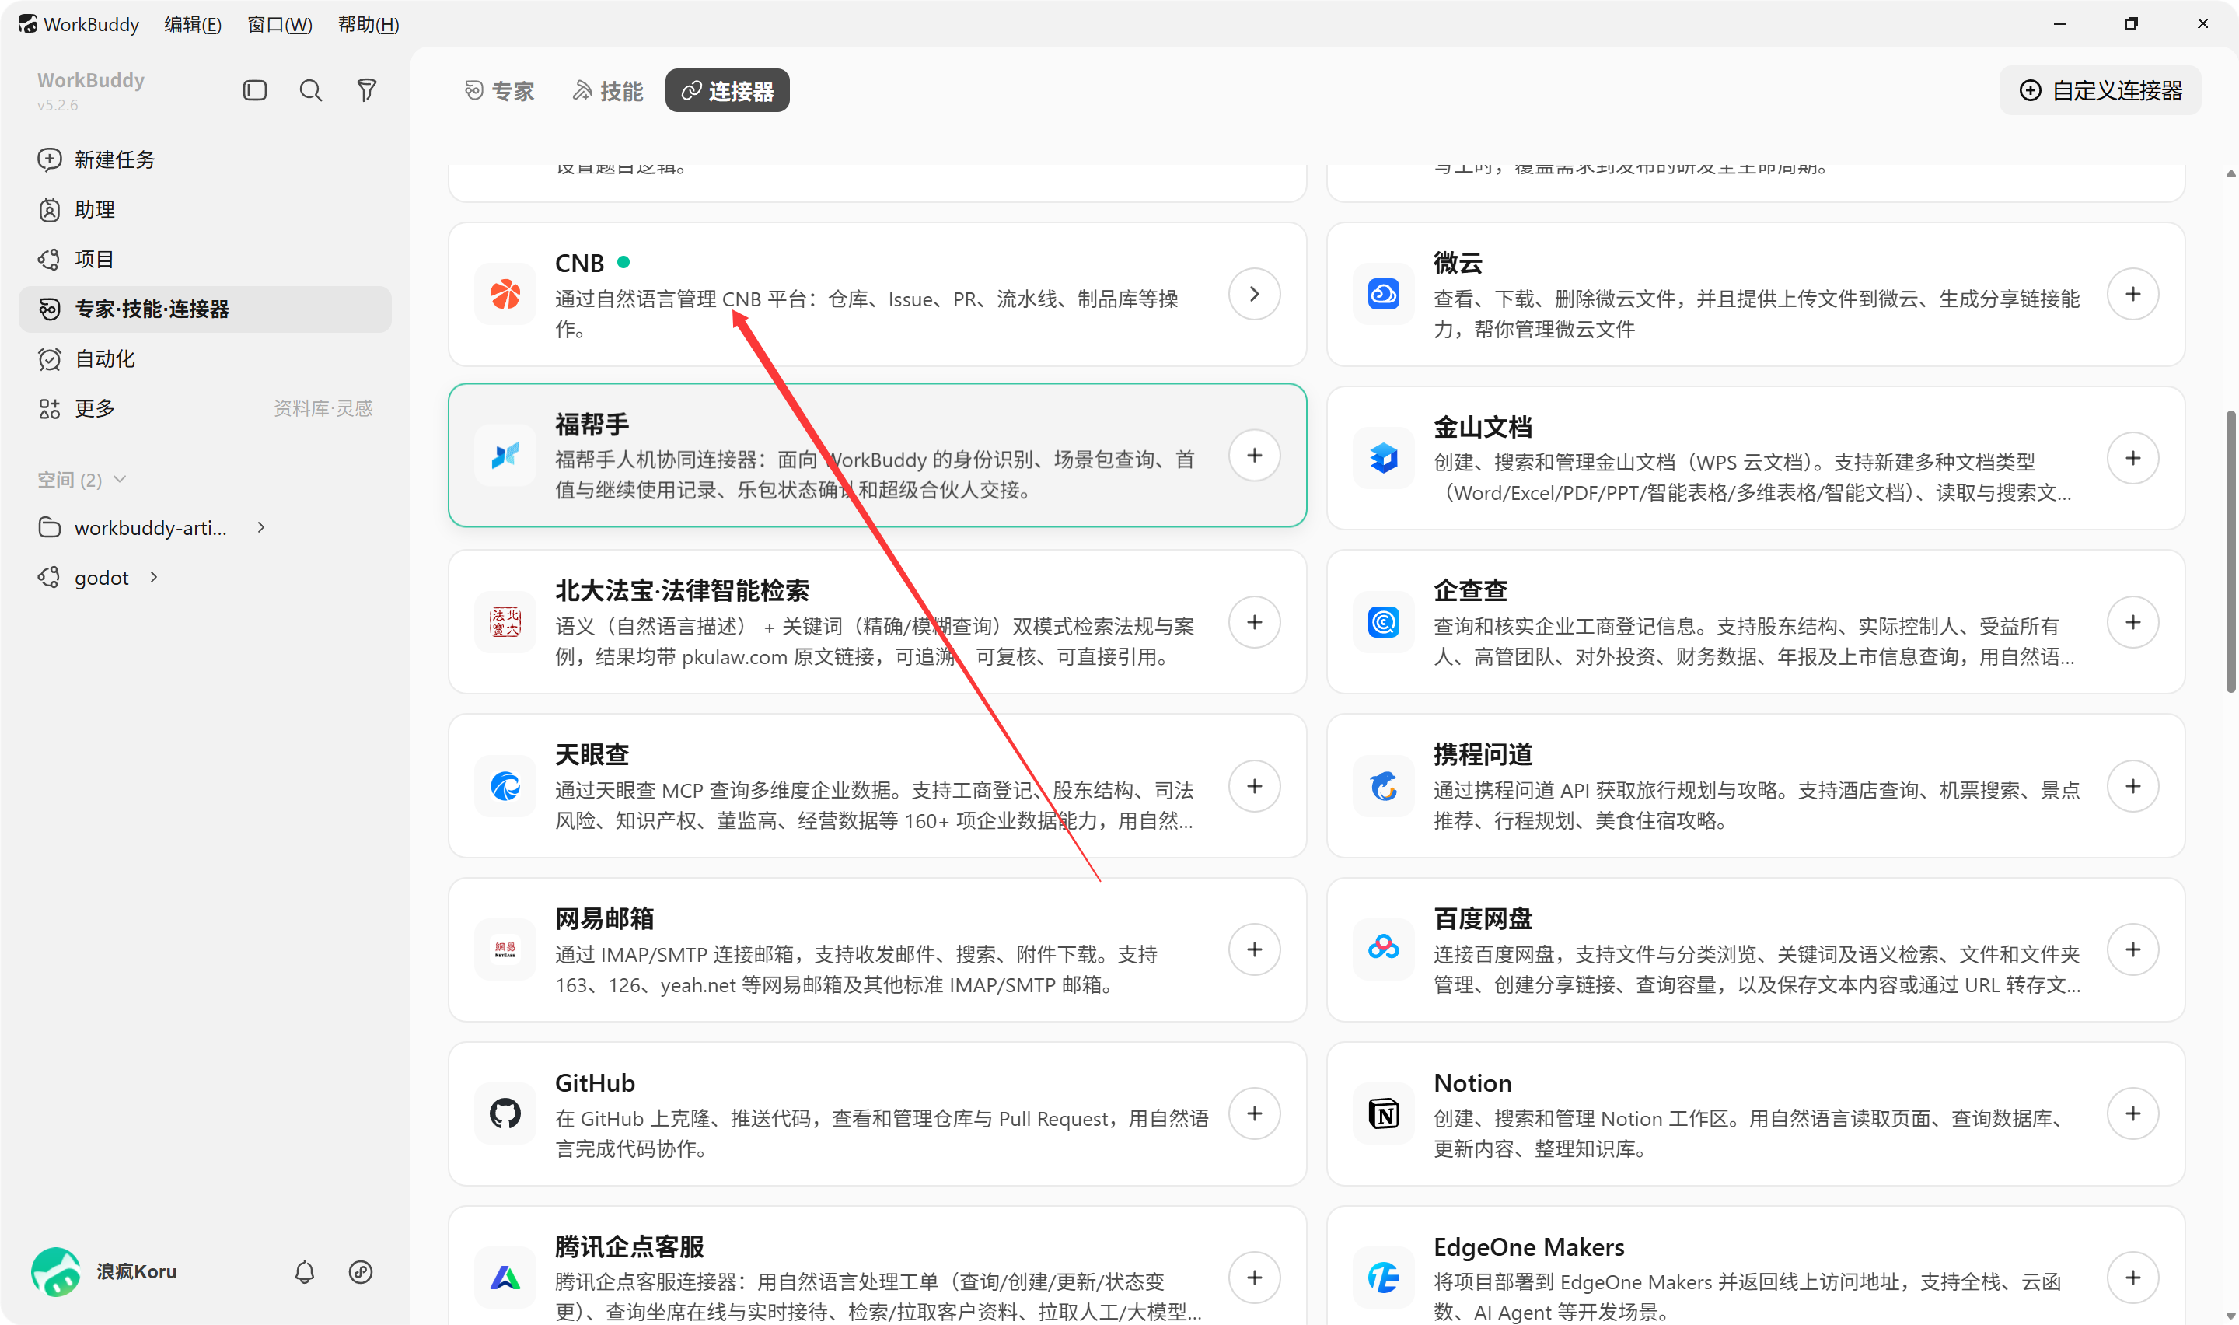Open the 窗口(W) menu

pos(279,24)
